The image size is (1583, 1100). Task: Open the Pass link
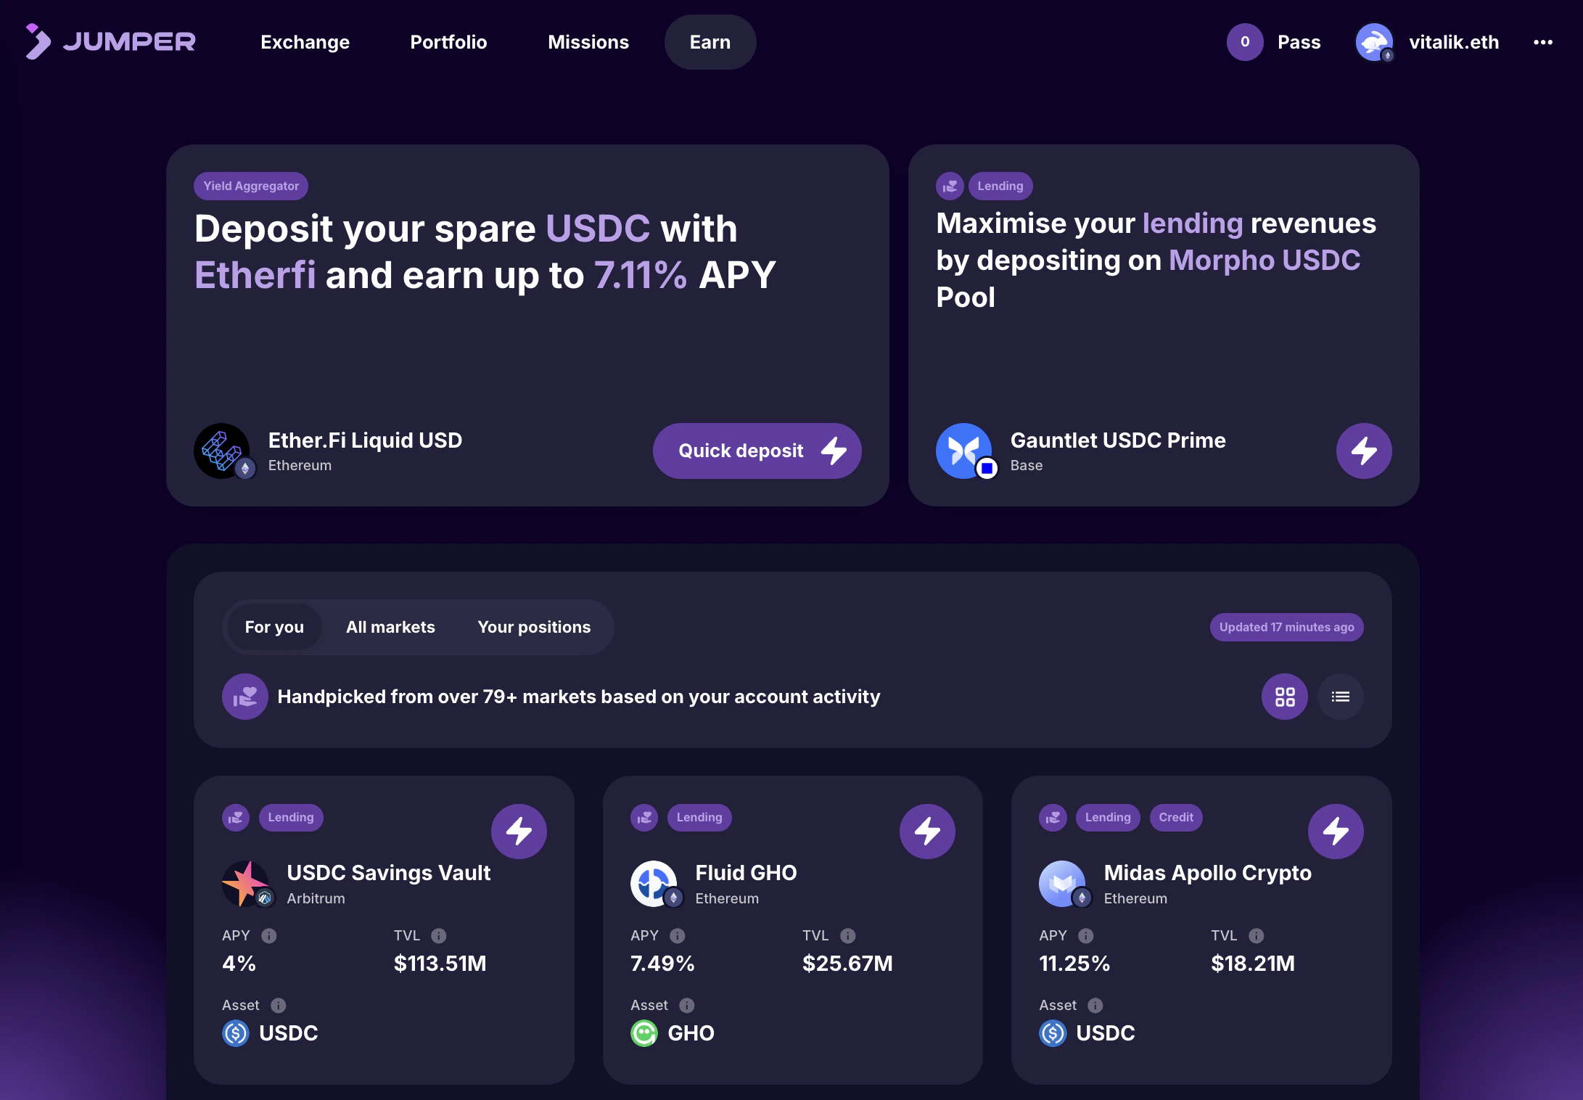(1299, 42)
